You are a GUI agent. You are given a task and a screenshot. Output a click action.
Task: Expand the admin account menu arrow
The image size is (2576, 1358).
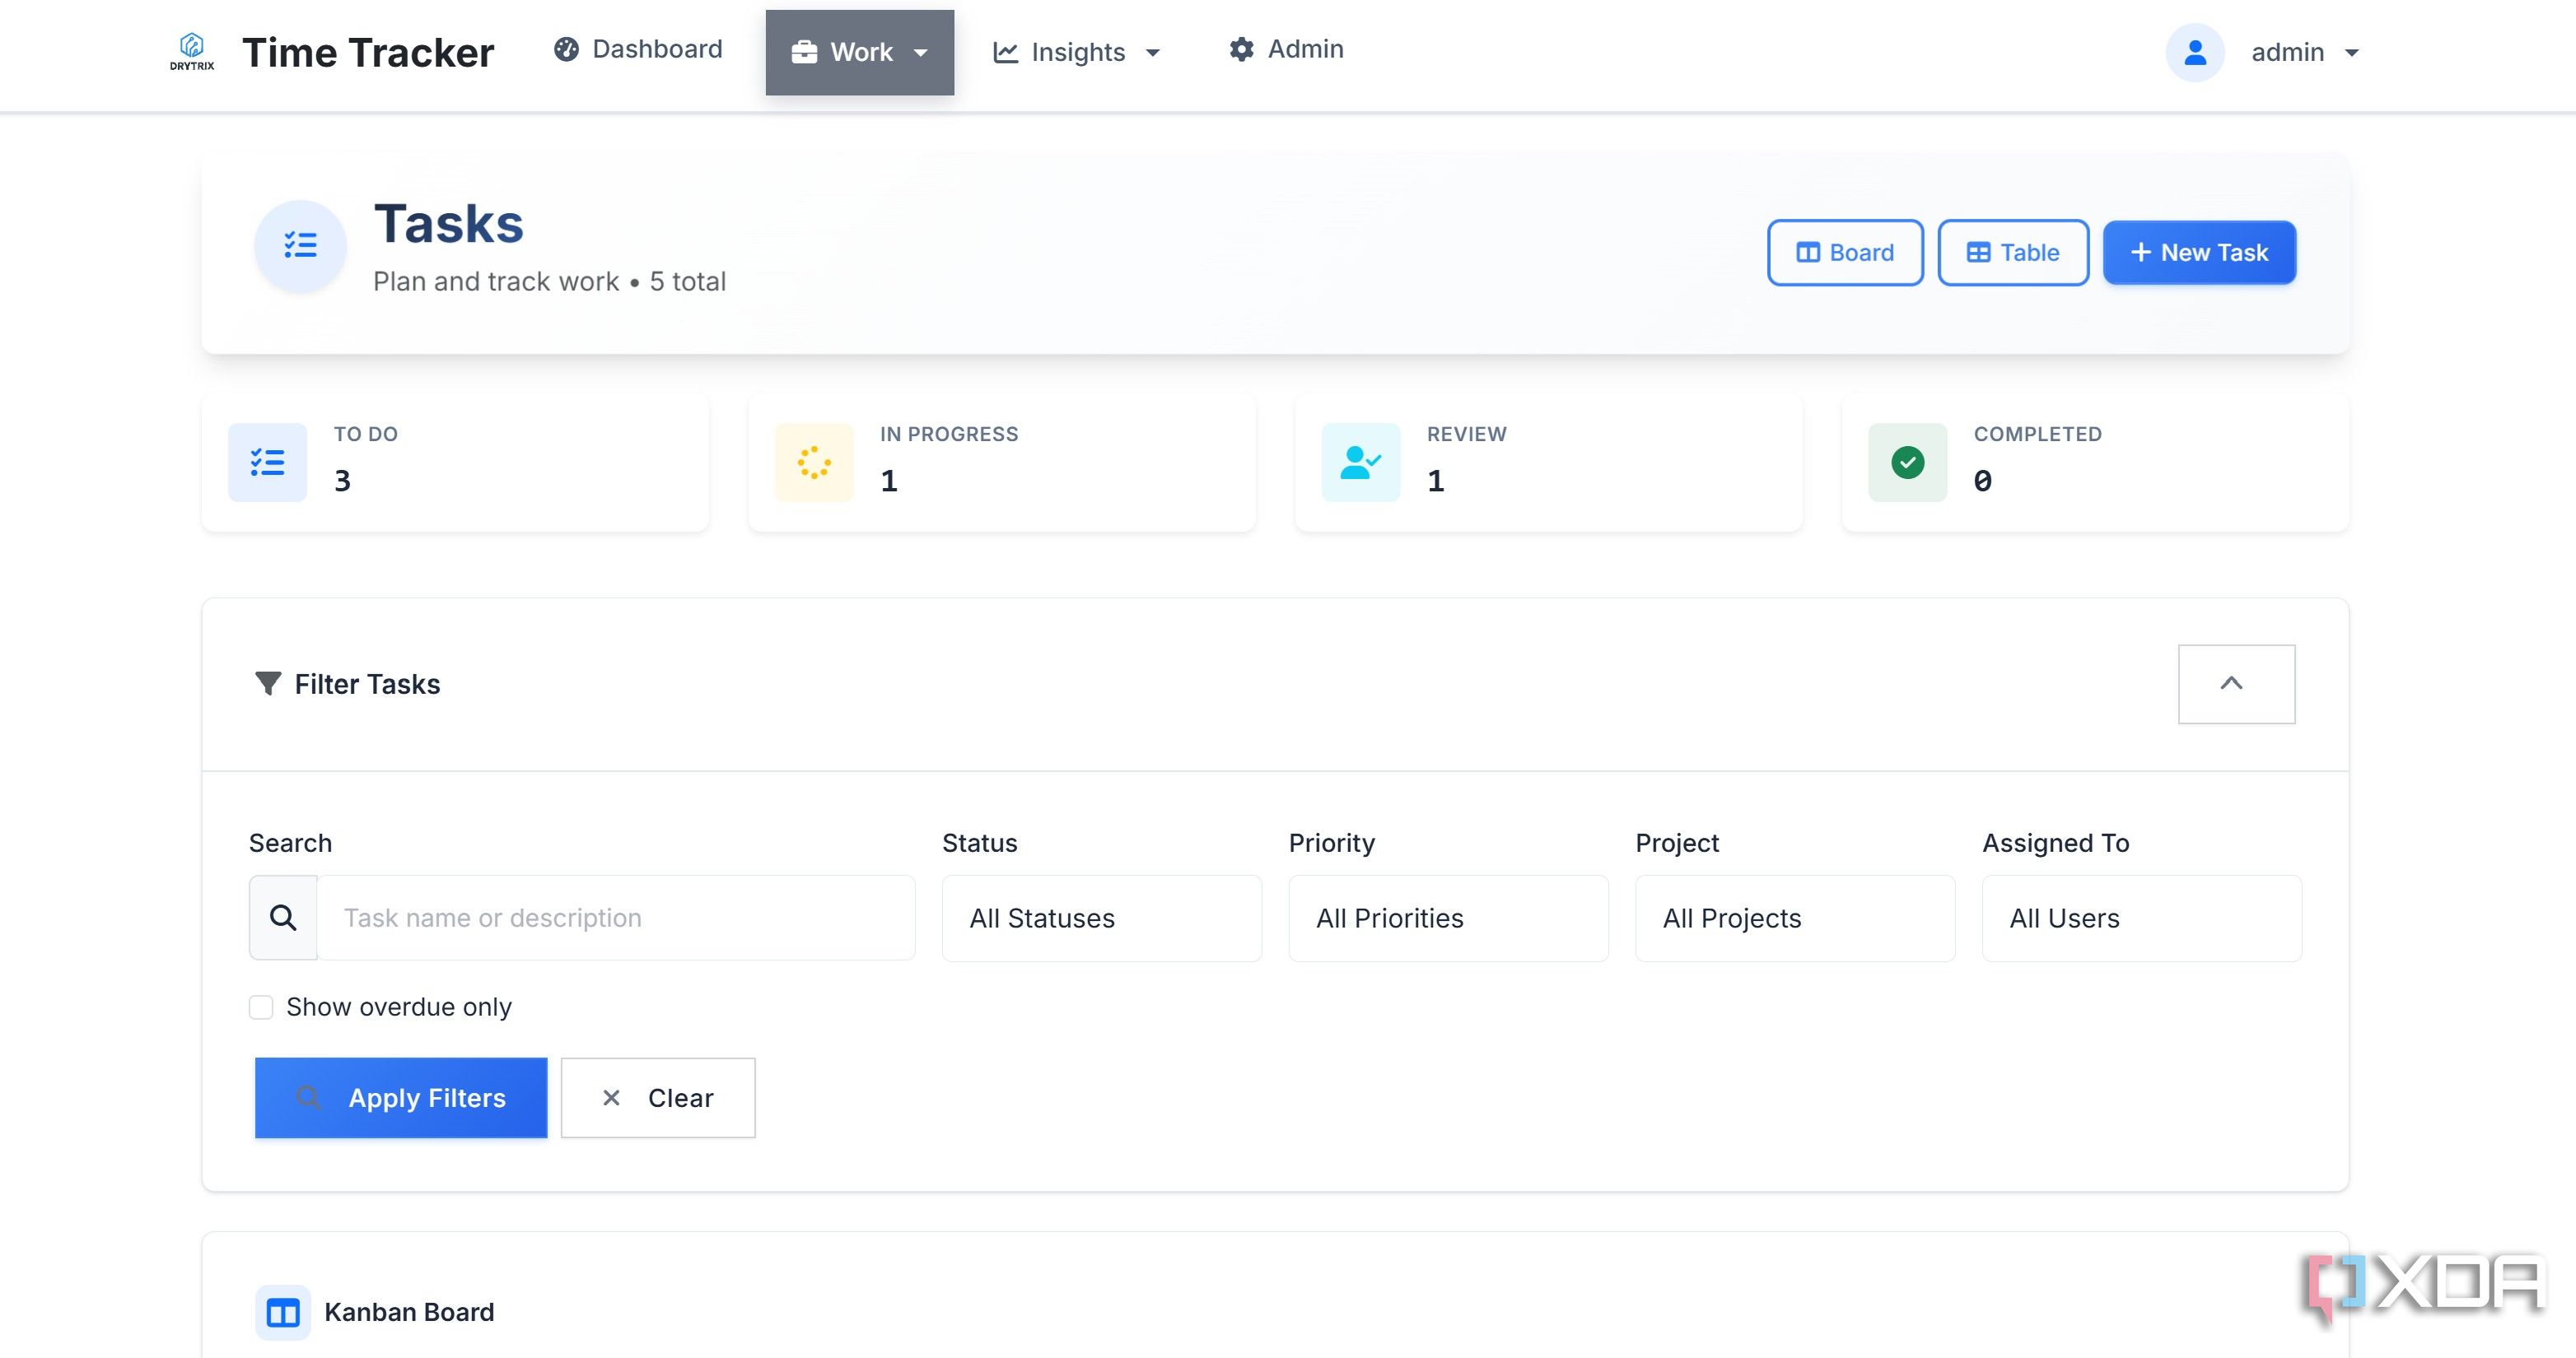[x=2352, y=53]
